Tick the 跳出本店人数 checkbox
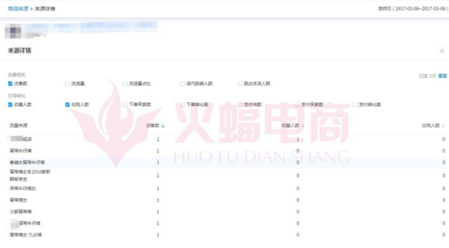Screen dimensions: 449x248 (x=240, y=84)
